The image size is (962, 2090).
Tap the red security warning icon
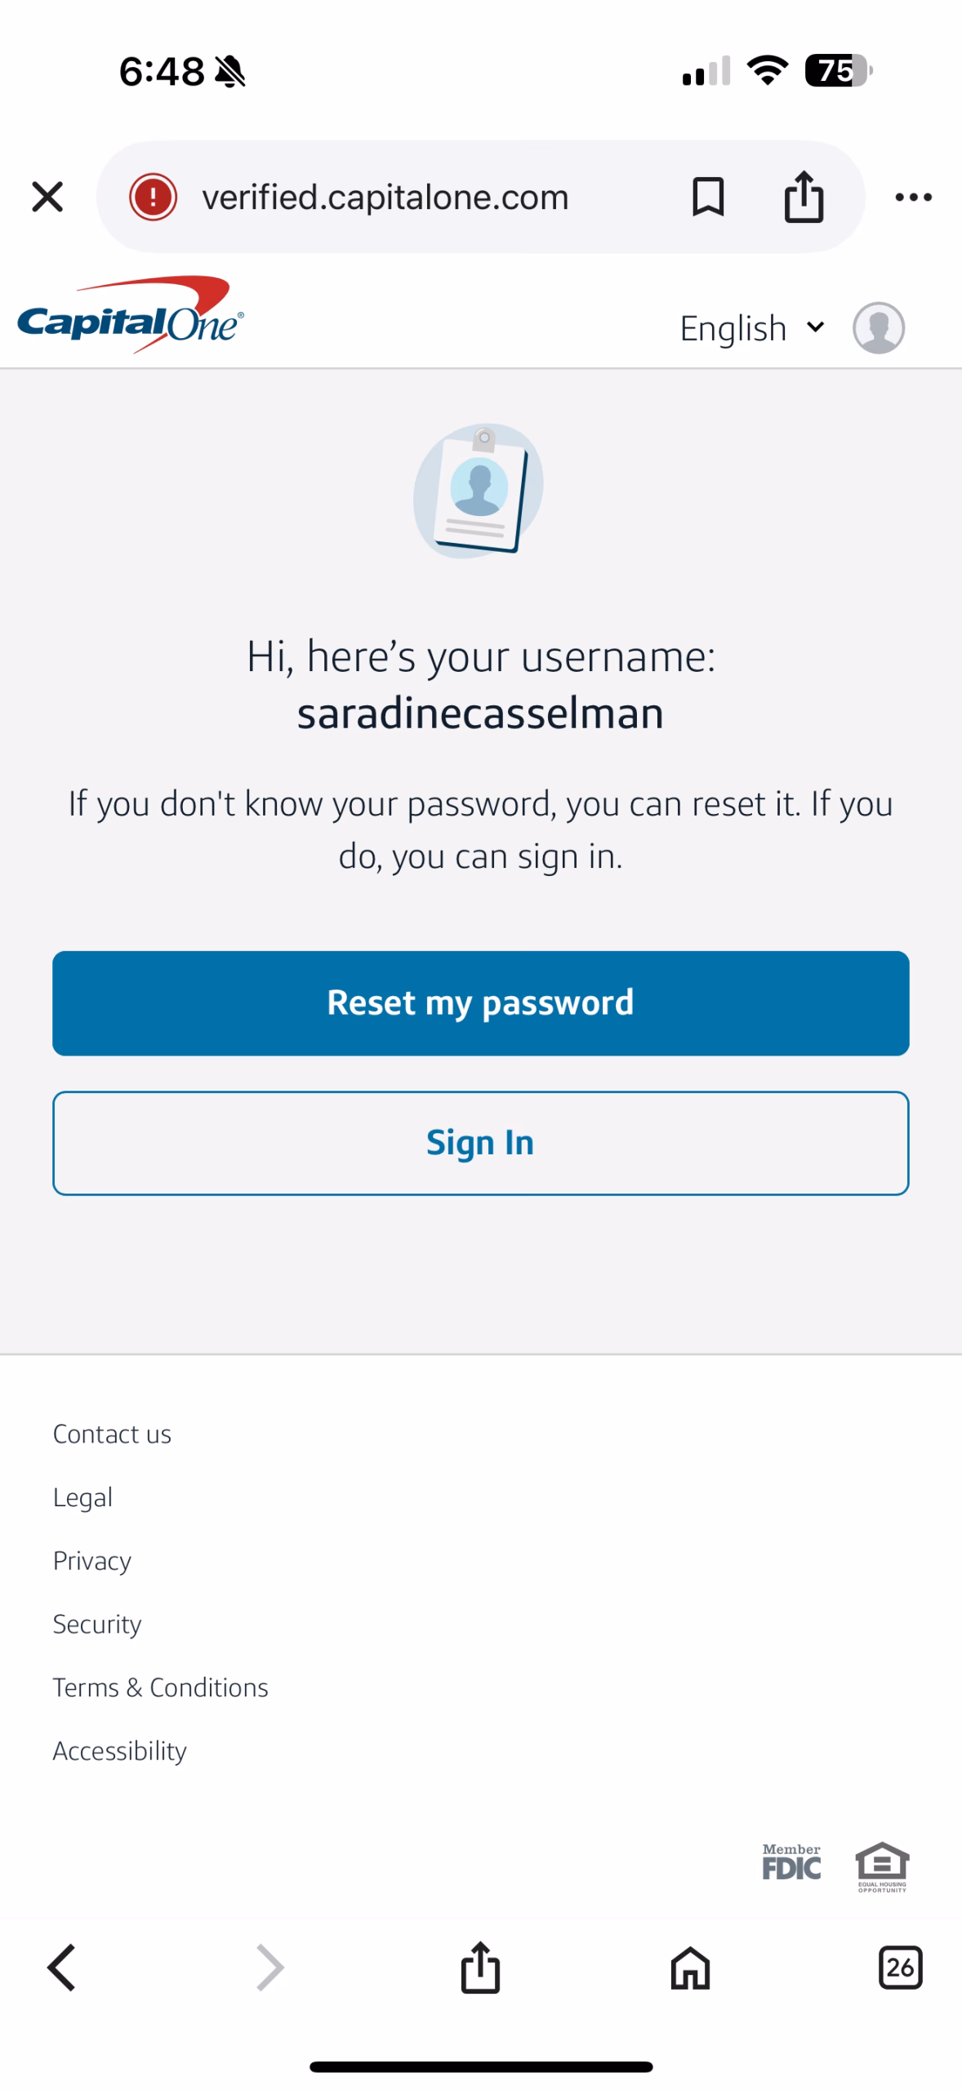[153, 197]
